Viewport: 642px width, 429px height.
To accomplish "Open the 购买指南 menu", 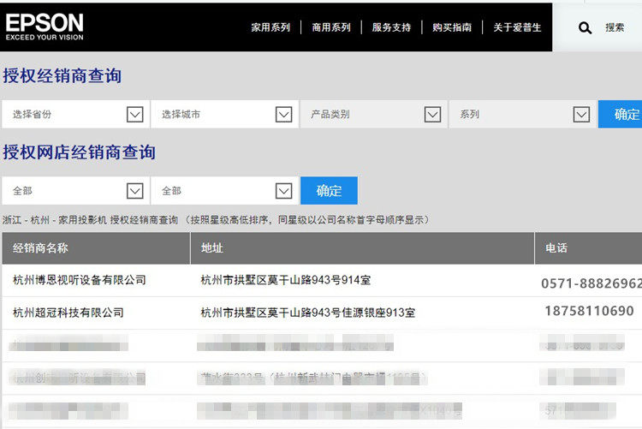I will coord(452,27).
